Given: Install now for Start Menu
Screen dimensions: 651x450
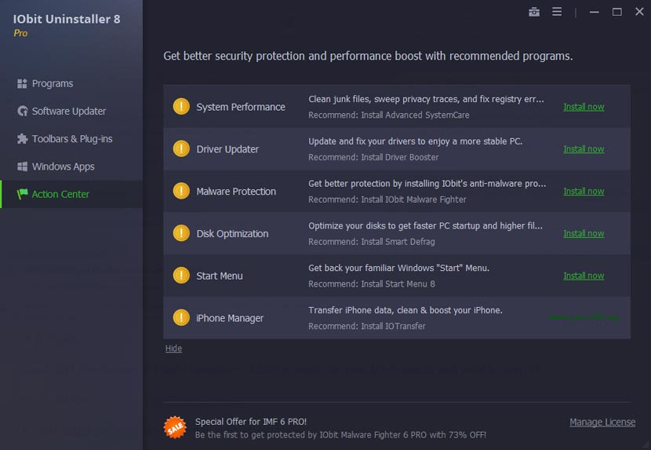Looking at the screenshot, I should [x=584, y=276].
